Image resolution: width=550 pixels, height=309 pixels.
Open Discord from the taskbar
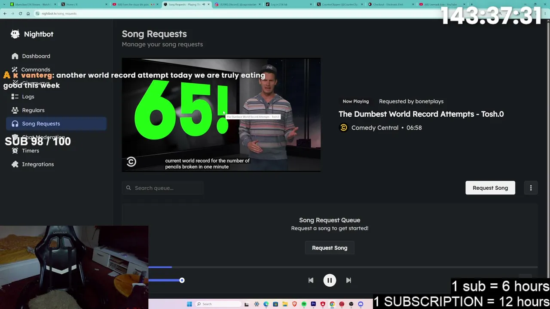(361, 304)
